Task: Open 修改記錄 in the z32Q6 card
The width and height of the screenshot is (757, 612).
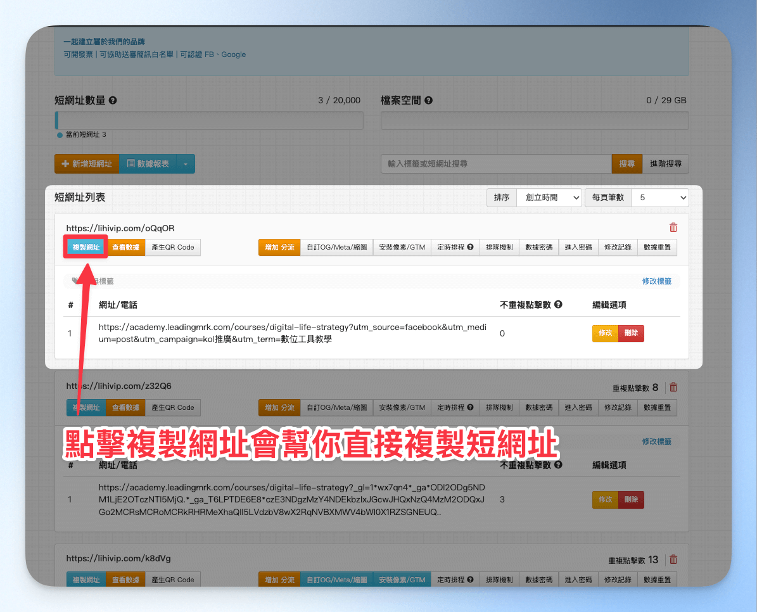Action: (618, 407)
